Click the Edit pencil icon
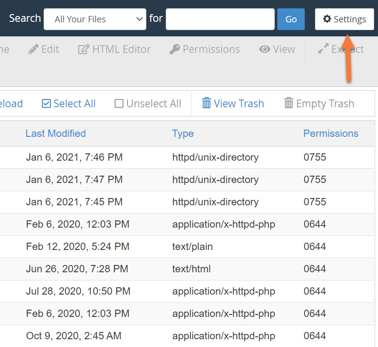Image resolution: width=378 pixels, height=347 pixels. click(33, 49)
